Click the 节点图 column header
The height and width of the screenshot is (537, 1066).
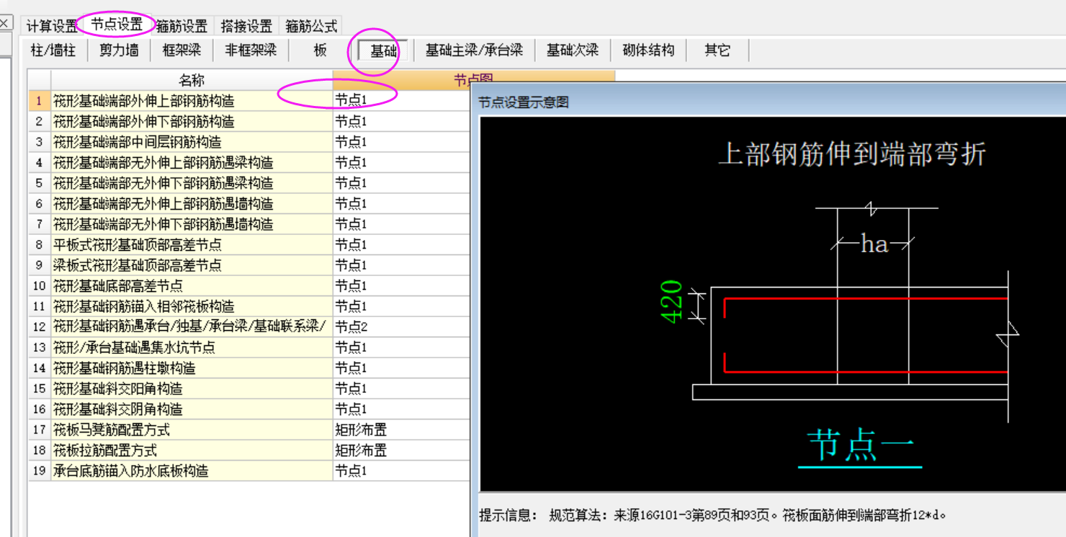tap(473, 80)
